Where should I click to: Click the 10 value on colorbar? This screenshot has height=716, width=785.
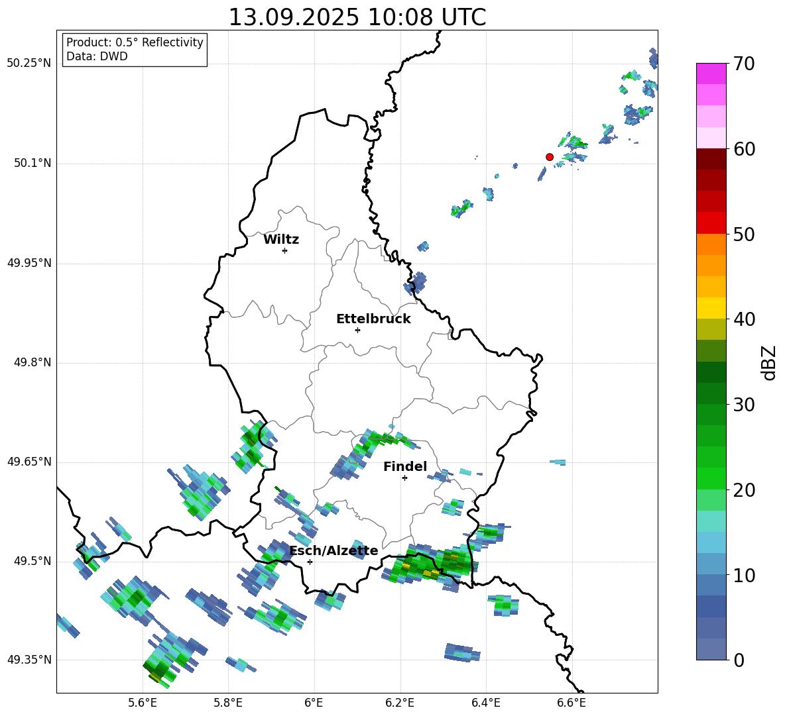coord(744,575)
